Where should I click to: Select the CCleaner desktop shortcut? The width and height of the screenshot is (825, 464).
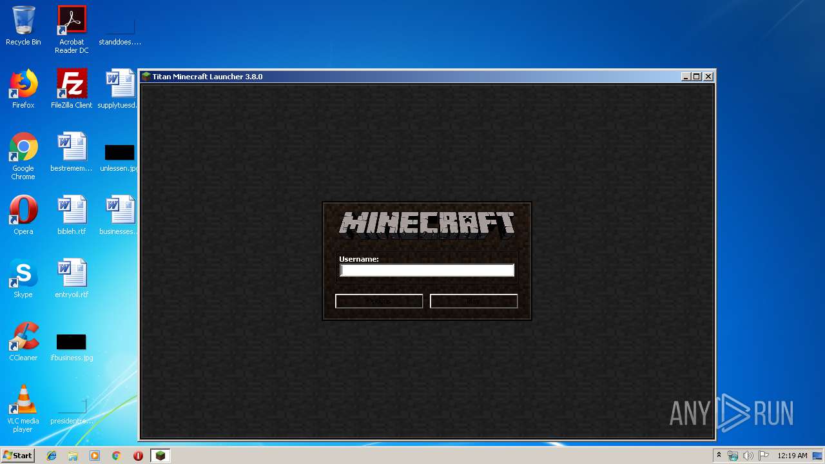(23, 342)
